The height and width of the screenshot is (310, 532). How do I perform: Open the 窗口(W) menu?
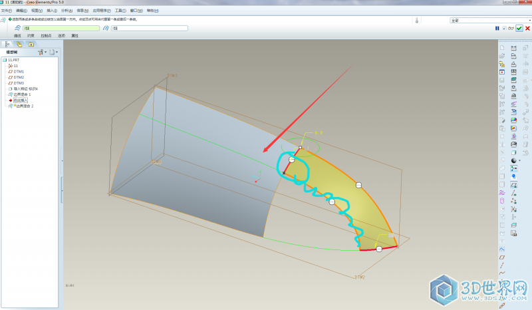coord(136,11)
